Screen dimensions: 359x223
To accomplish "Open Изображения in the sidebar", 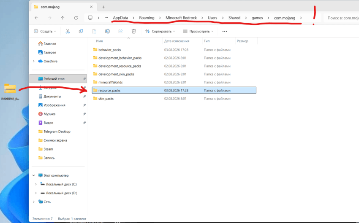I will pos(54,105).
